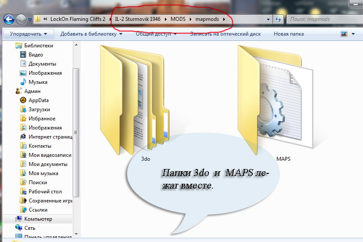This screenshot has height=242, width=363.
Task: Select the MAPS folder icon
Action: [x=275, y=100]
